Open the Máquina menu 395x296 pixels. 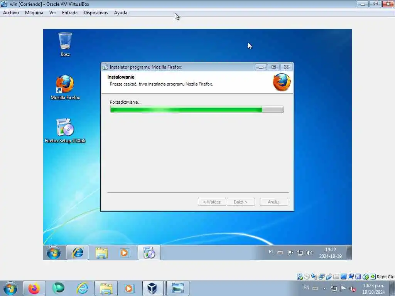click(34, 13)
